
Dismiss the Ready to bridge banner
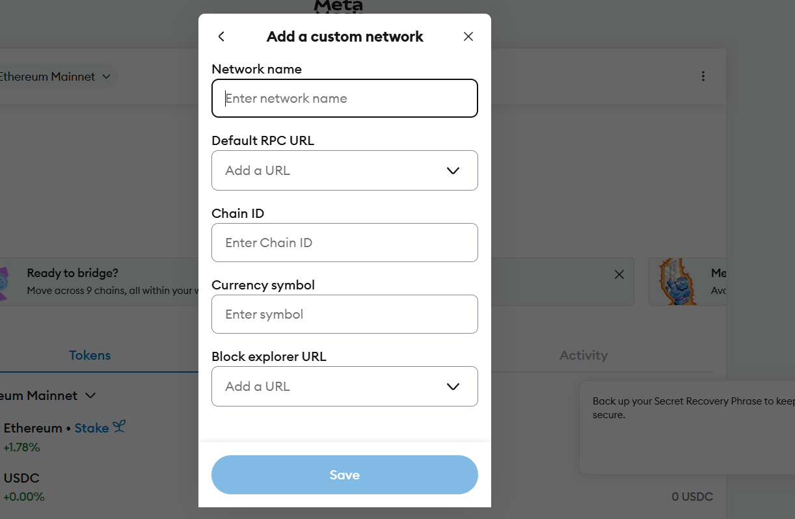pyautogui.click(x=619, y=274)
